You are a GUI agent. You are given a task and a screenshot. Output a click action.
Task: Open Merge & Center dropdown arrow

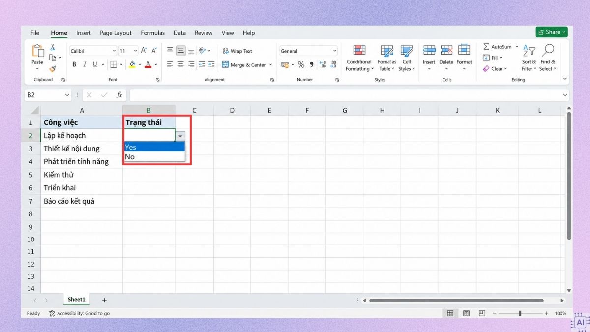269,64
